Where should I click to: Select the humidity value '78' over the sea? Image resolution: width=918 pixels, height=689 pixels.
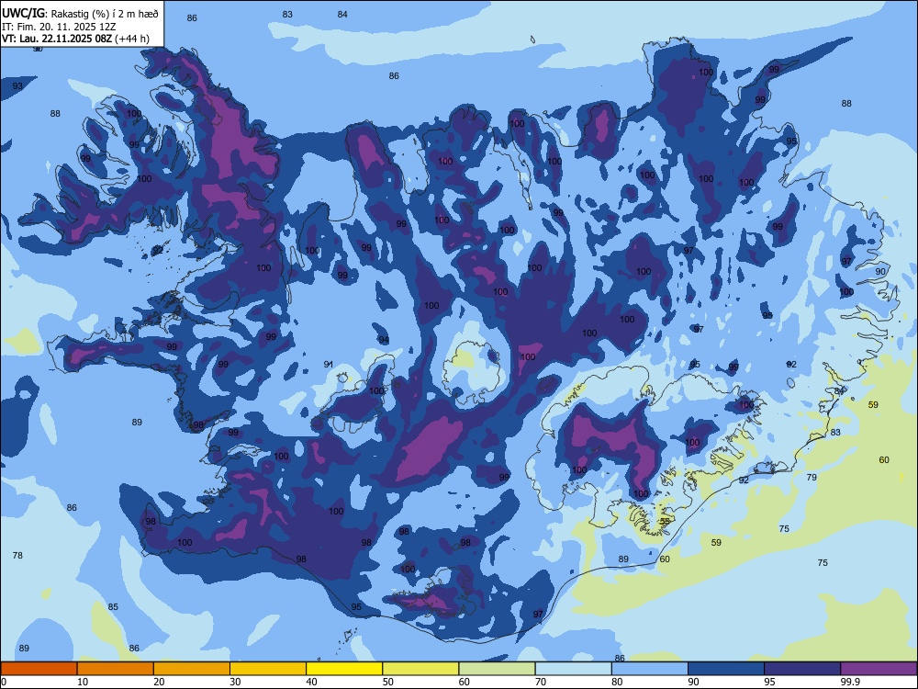coord(17,555)
